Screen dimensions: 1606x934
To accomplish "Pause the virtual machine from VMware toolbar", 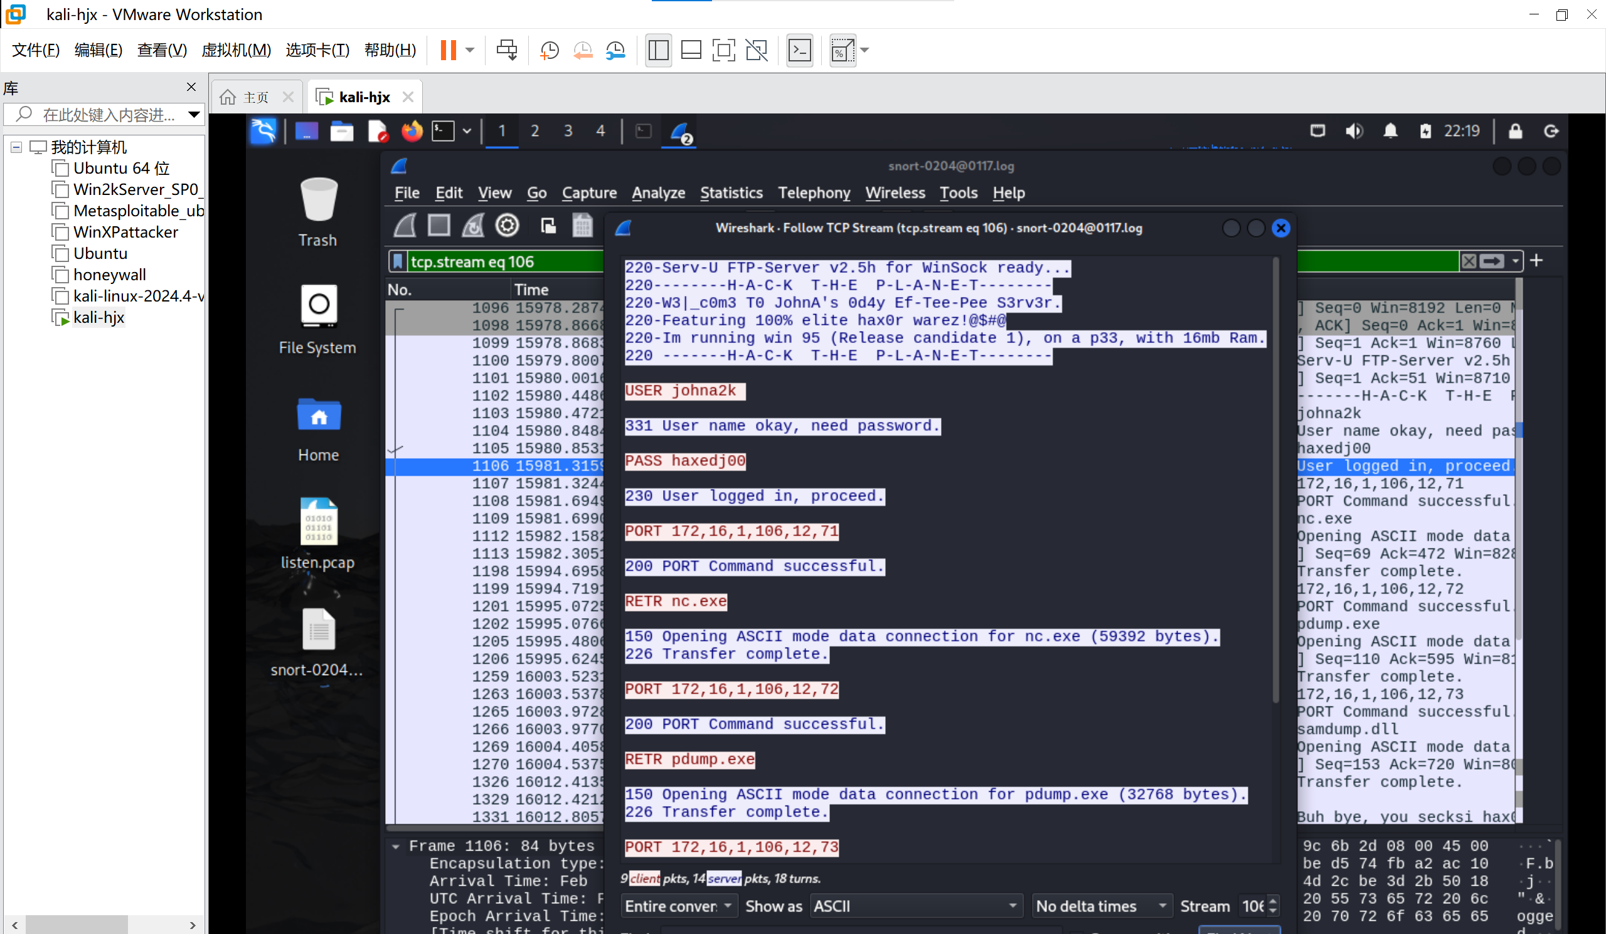I will (x=448, y=50).
